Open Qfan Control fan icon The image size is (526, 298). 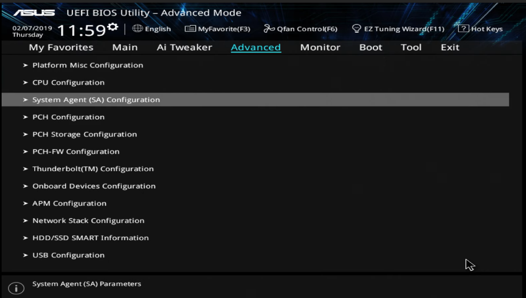(x=269, y=29)
